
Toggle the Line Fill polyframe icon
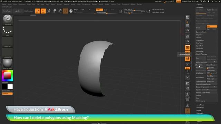(x=188, y=100)
